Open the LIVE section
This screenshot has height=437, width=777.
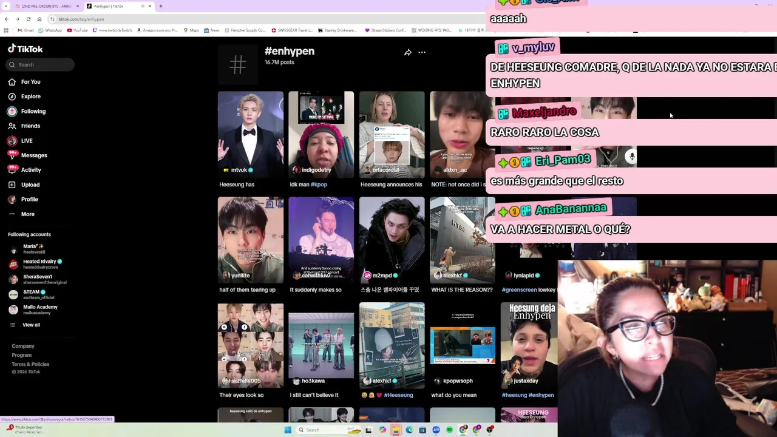21,141
